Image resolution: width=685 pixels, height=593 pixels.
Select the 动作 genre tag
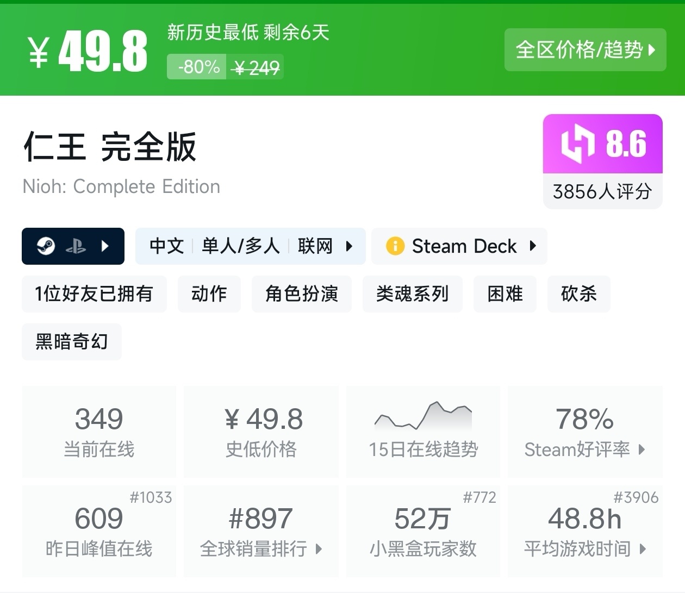[x=209, y=294]
